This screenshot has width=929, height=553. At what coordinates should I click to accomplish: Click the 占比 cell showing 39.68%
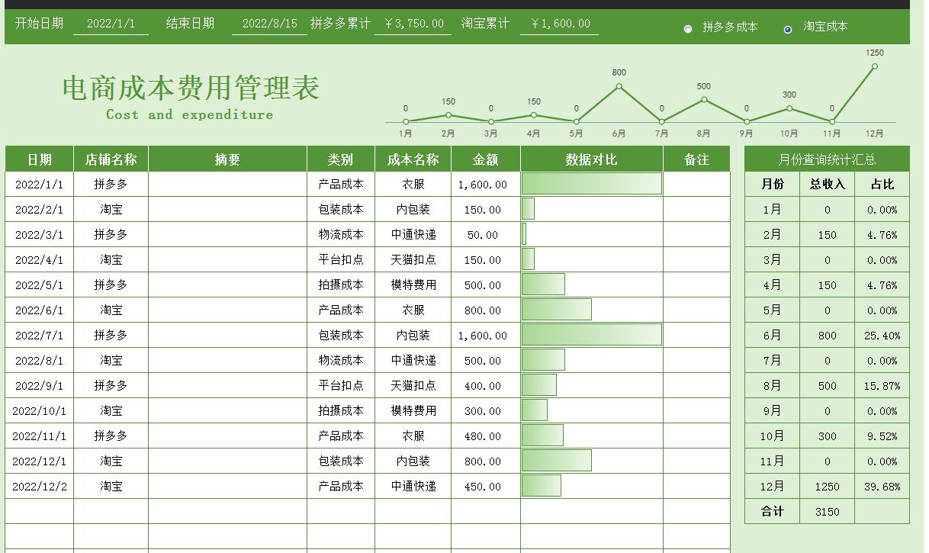(x=882, y=486)
